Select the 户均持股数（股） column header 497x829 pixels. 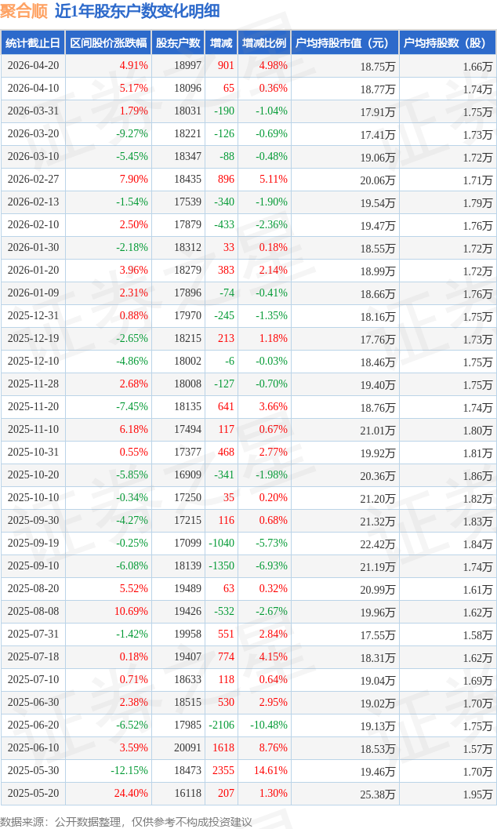point(448,43)
